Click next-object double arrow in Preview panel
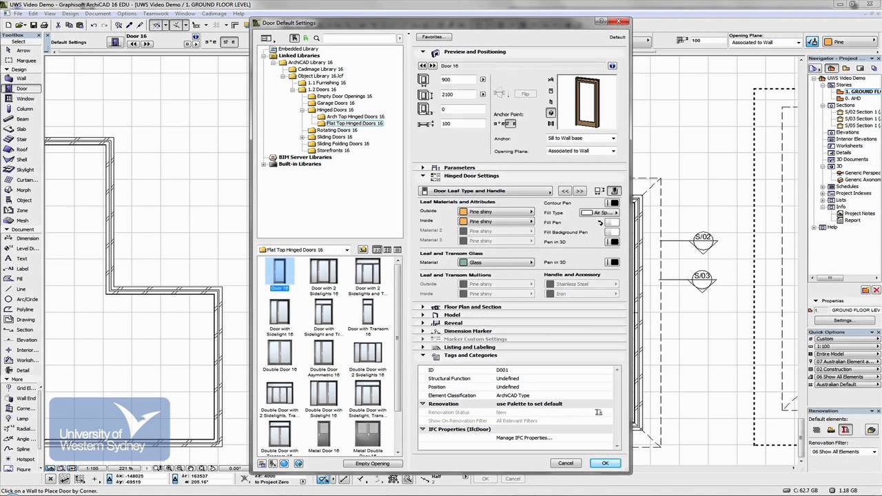This screenshot has height=496, width=882. coord(433,65)
